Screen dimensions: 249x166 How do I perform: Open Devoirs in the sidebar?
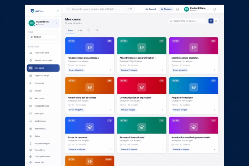(43, 91)
